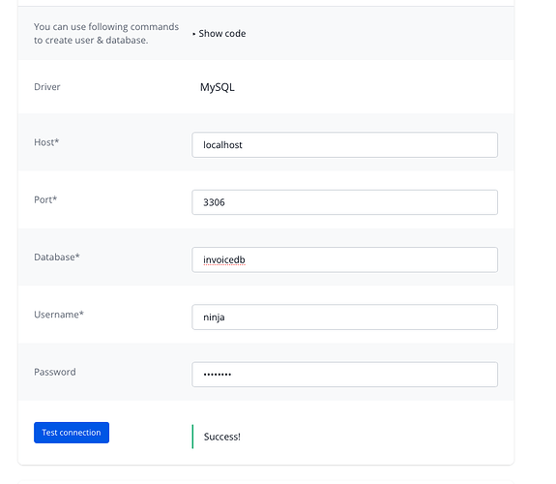Click the MySQL driver value
Screen dimensions: 556x484
tap(218, 87)
